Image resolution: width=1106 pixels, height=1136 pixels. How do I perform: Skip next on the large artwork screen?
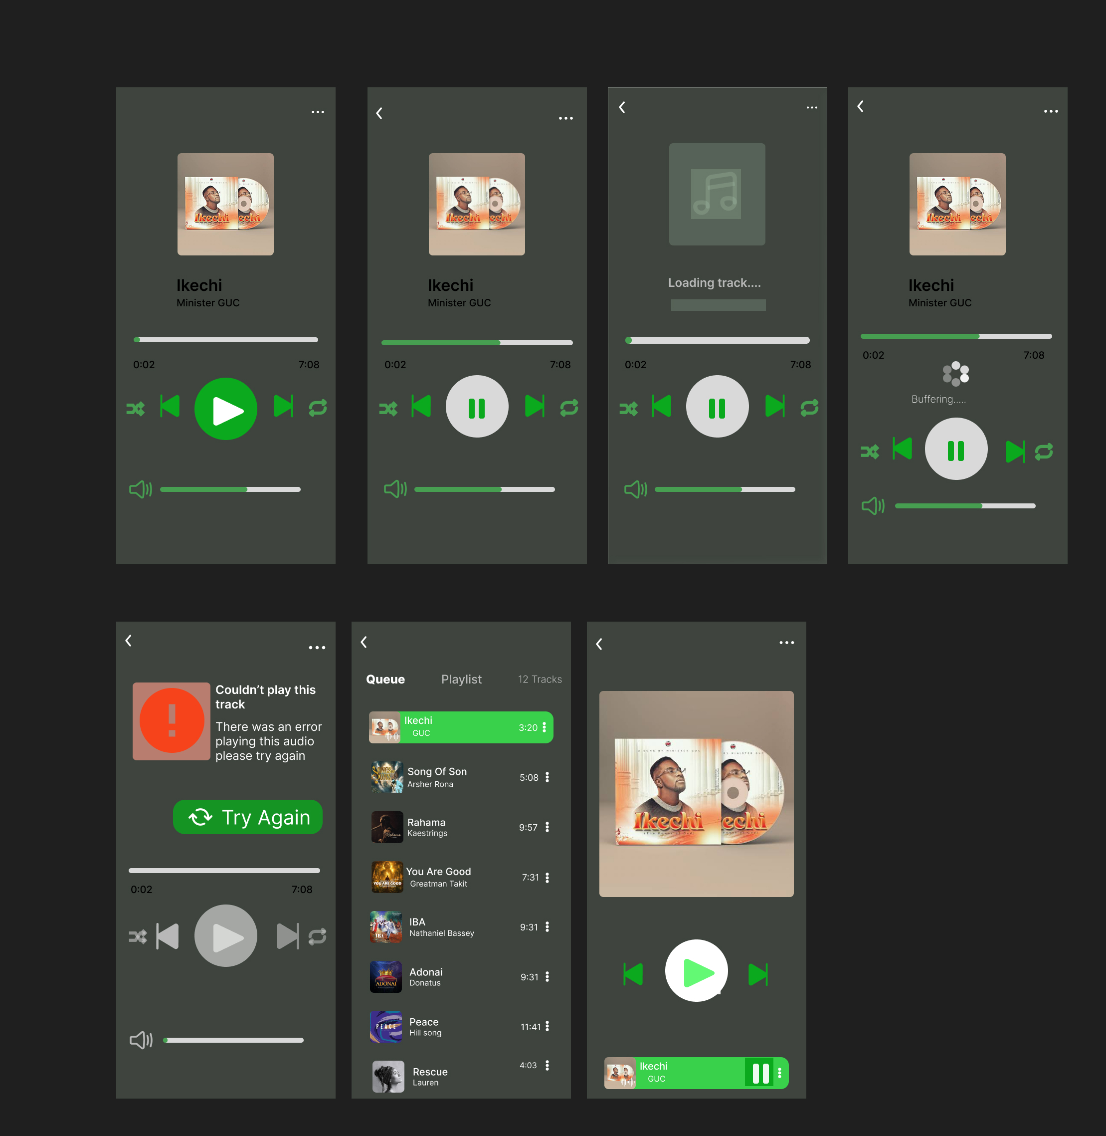point(758,974)
